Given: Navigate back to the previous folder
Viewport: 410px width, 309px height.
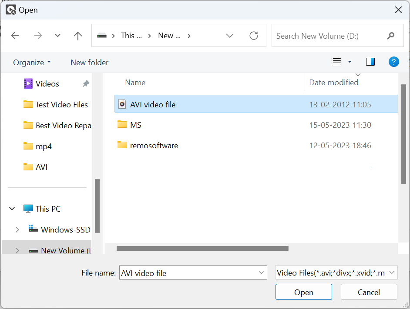Looking at the screenshot, I should [15, 36].
